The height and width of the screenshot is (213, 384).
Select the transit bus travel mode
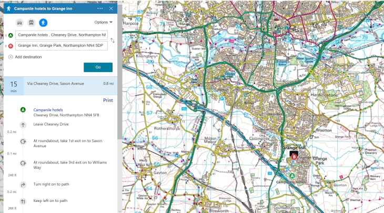pyautogui.click(x=31, y=23)
